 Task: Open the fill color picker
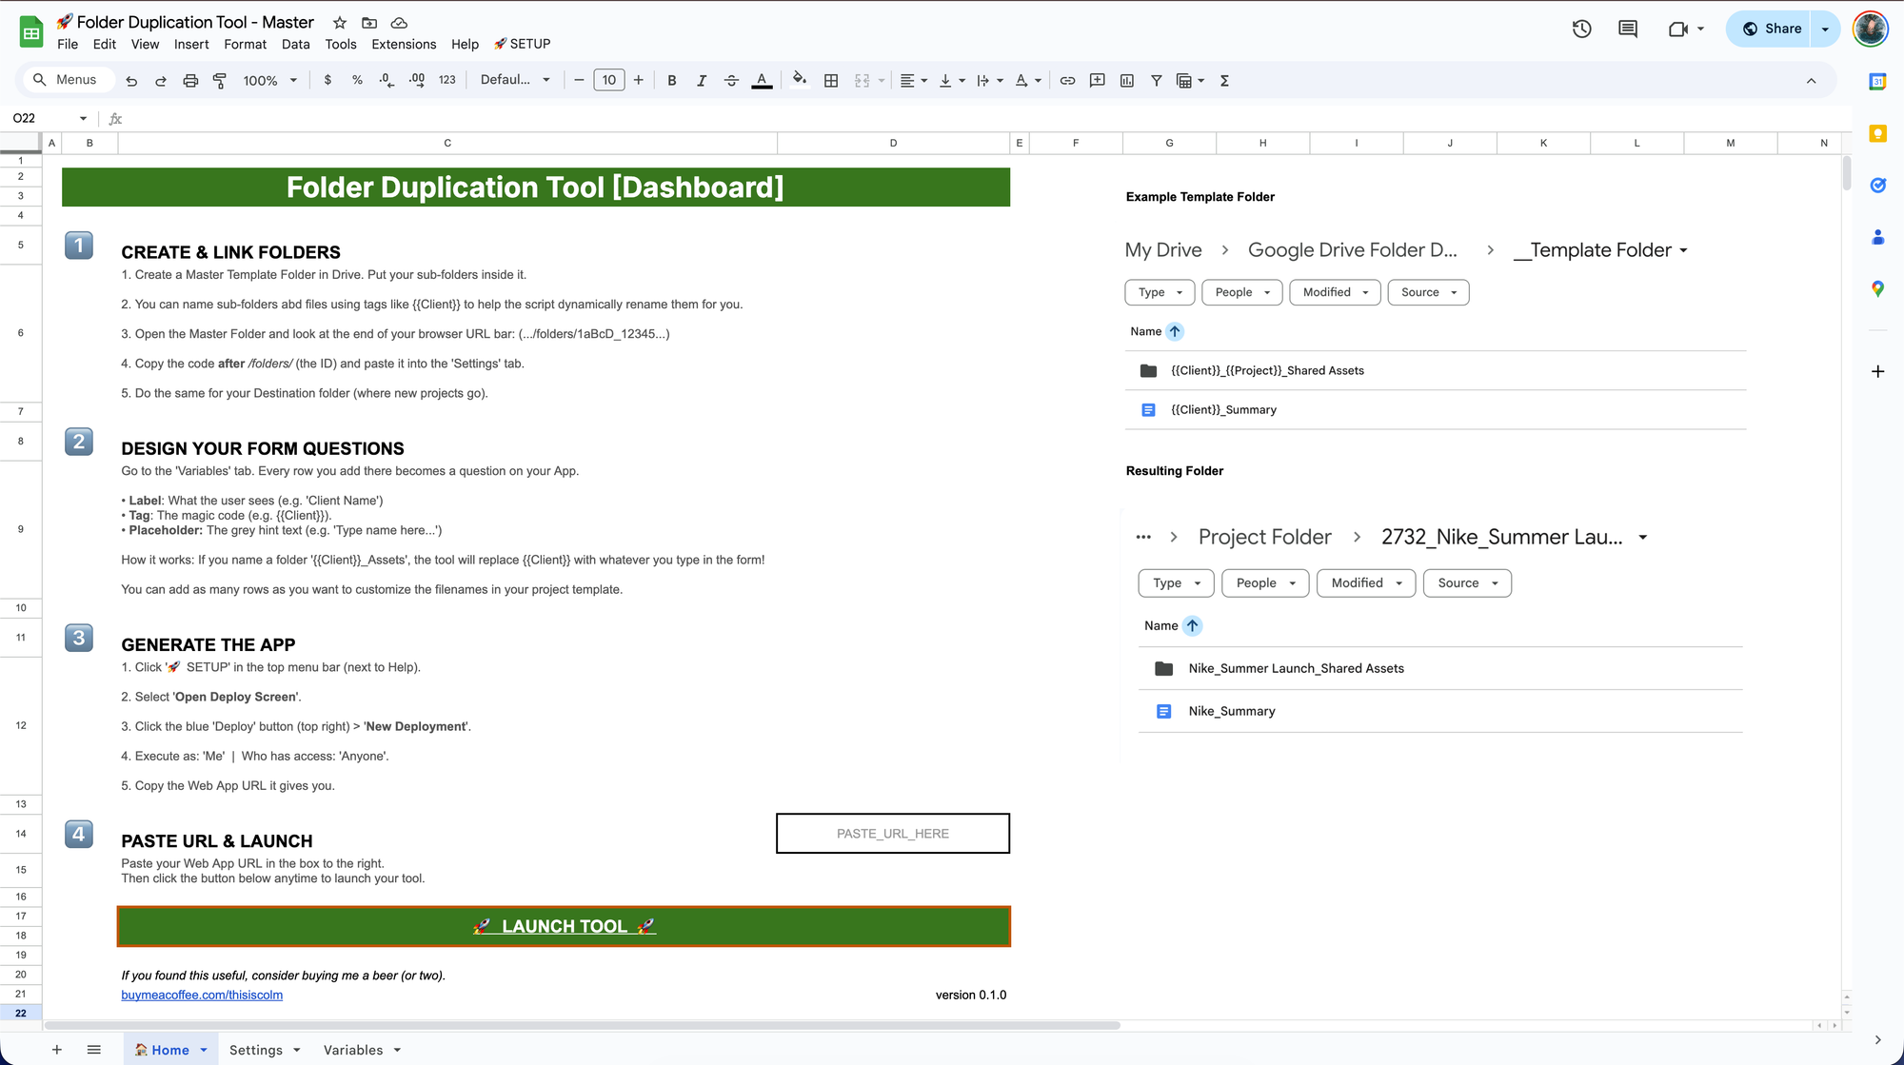800,80
